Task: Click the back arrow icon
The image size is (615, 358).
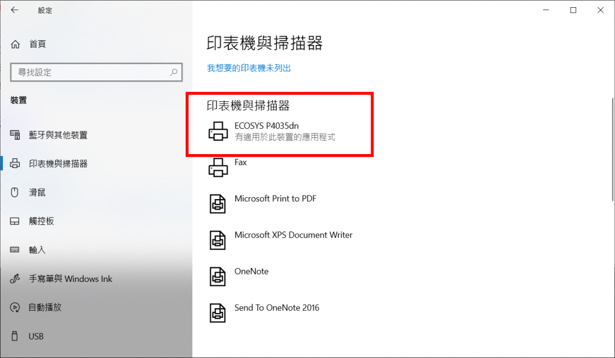Action: click(14, 10)
